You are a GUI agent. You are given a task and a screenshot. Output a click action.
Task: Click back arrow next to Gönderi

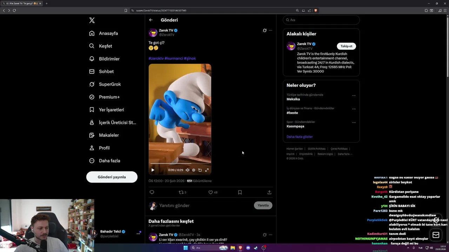click(151, 20)
